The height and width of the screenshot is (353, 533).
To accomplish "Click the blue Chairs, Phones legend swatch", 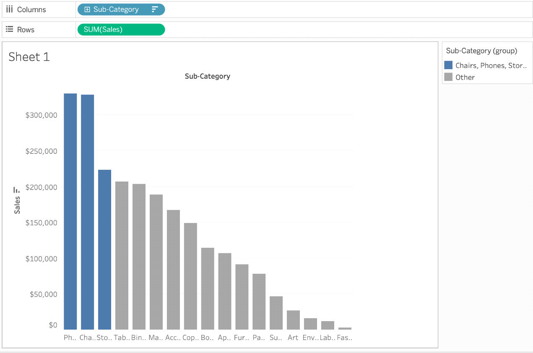I will coord(448,65).
